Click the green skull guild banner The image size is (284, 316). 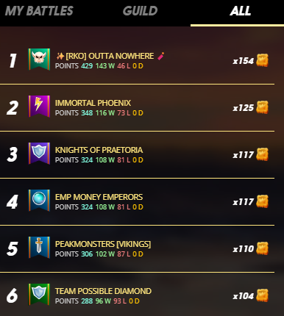(x=39, y=59)
